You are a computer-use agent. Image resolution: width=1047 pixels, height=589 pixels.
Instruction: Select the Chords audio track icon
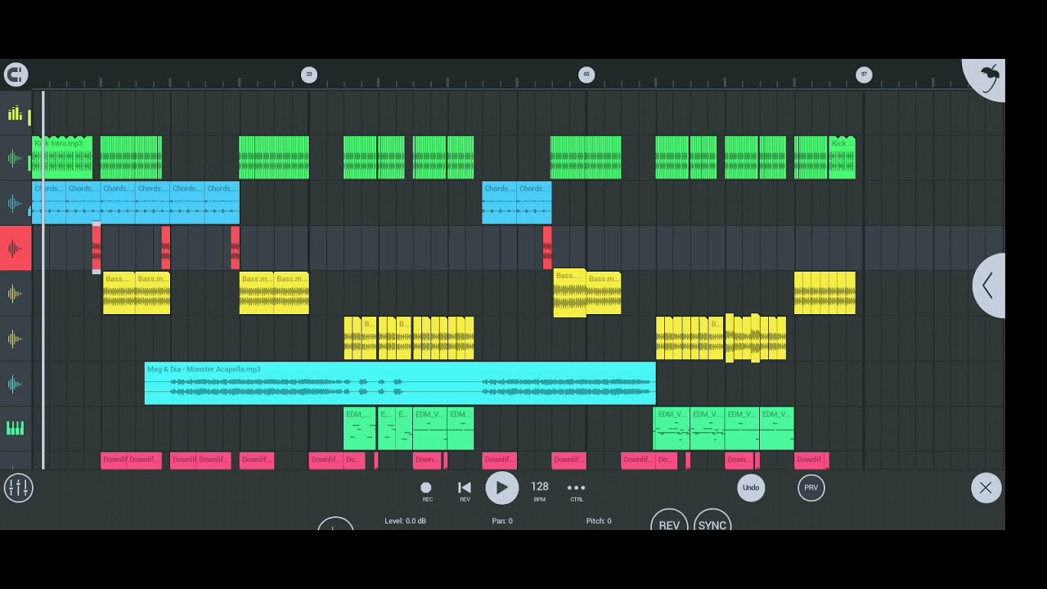point(15,204)
